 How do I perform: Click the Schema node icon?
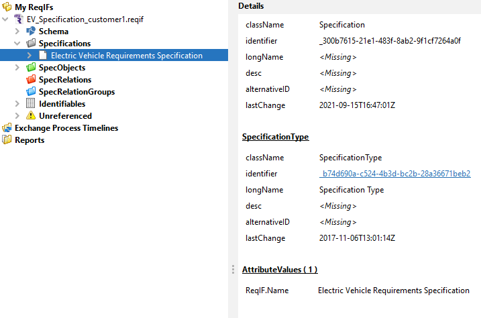click(x=31, y=32)
